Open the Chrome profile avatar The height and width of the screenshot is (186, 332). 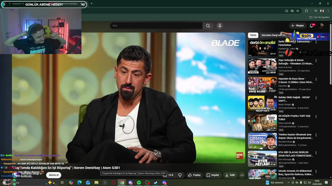(x=322, y=11)
